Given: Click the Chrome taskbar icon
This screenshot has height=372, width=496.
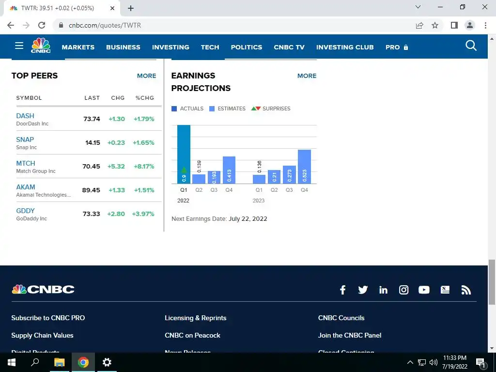Looking at the screenshot, I should (x=83, y=362).
